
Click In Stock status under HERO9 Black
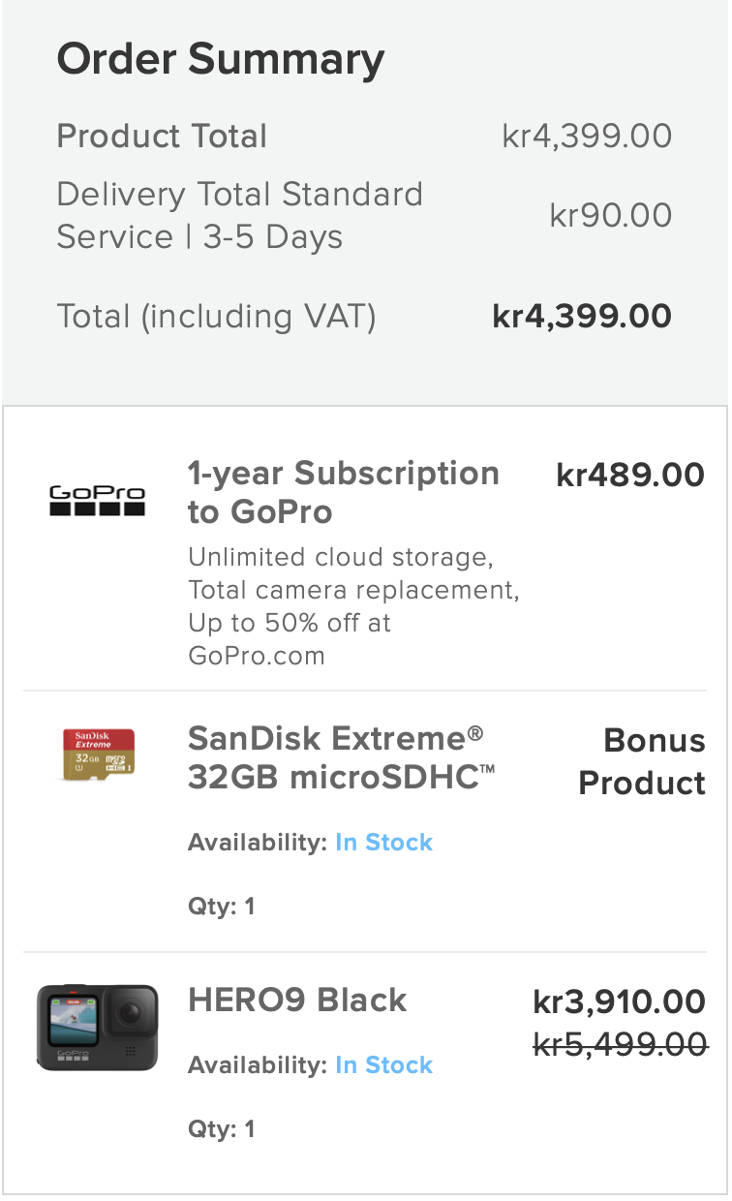pos(383,1065)
